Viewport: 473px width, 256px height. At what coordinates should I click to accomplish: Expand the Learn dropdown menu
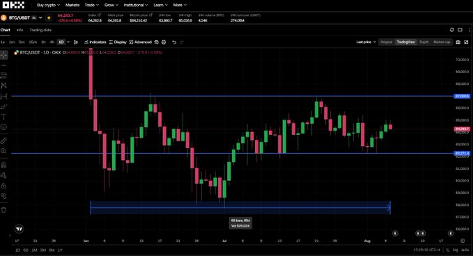pos(160,5)
